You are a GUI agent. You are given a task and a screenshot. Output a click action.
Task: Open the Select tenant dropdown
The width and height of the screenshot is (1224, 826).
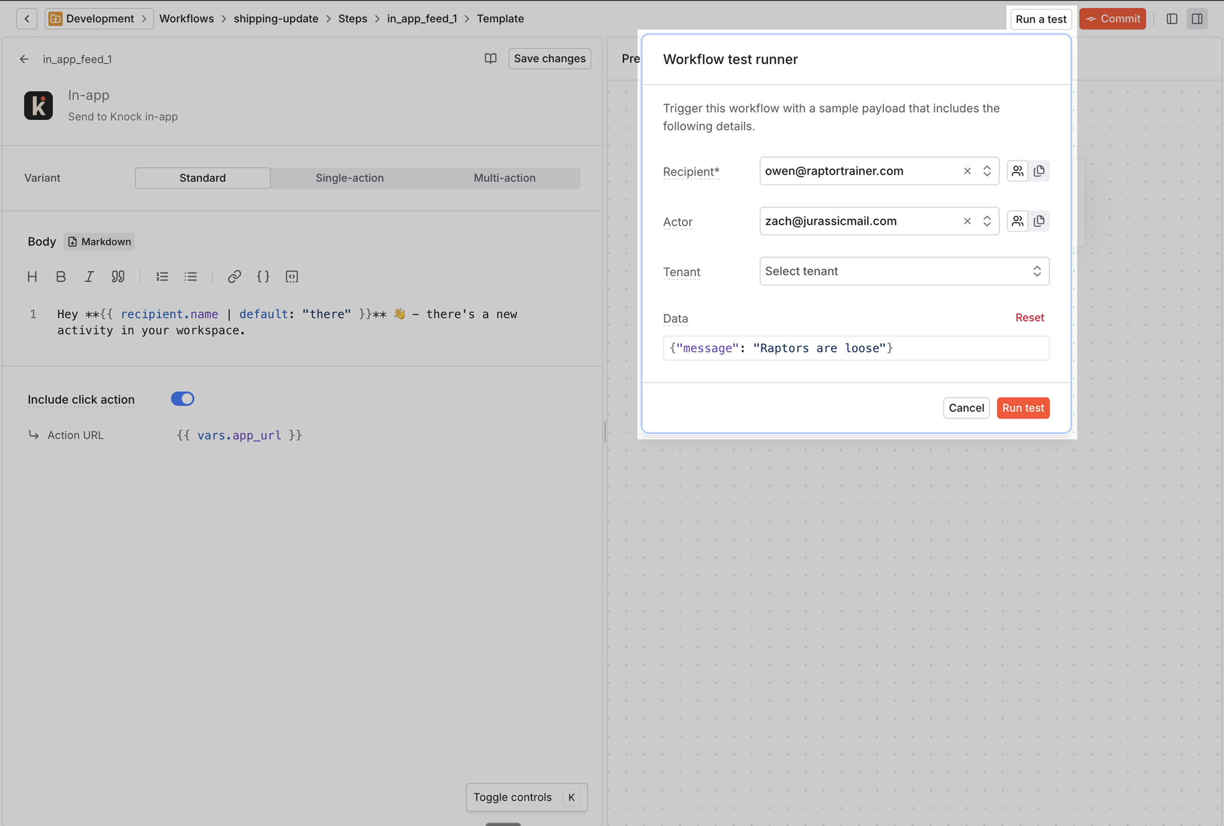[904, 271]
